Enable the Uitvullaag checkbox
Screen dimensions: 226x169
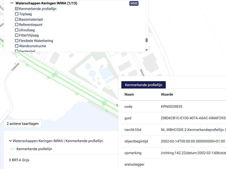(x=17, y=30)
